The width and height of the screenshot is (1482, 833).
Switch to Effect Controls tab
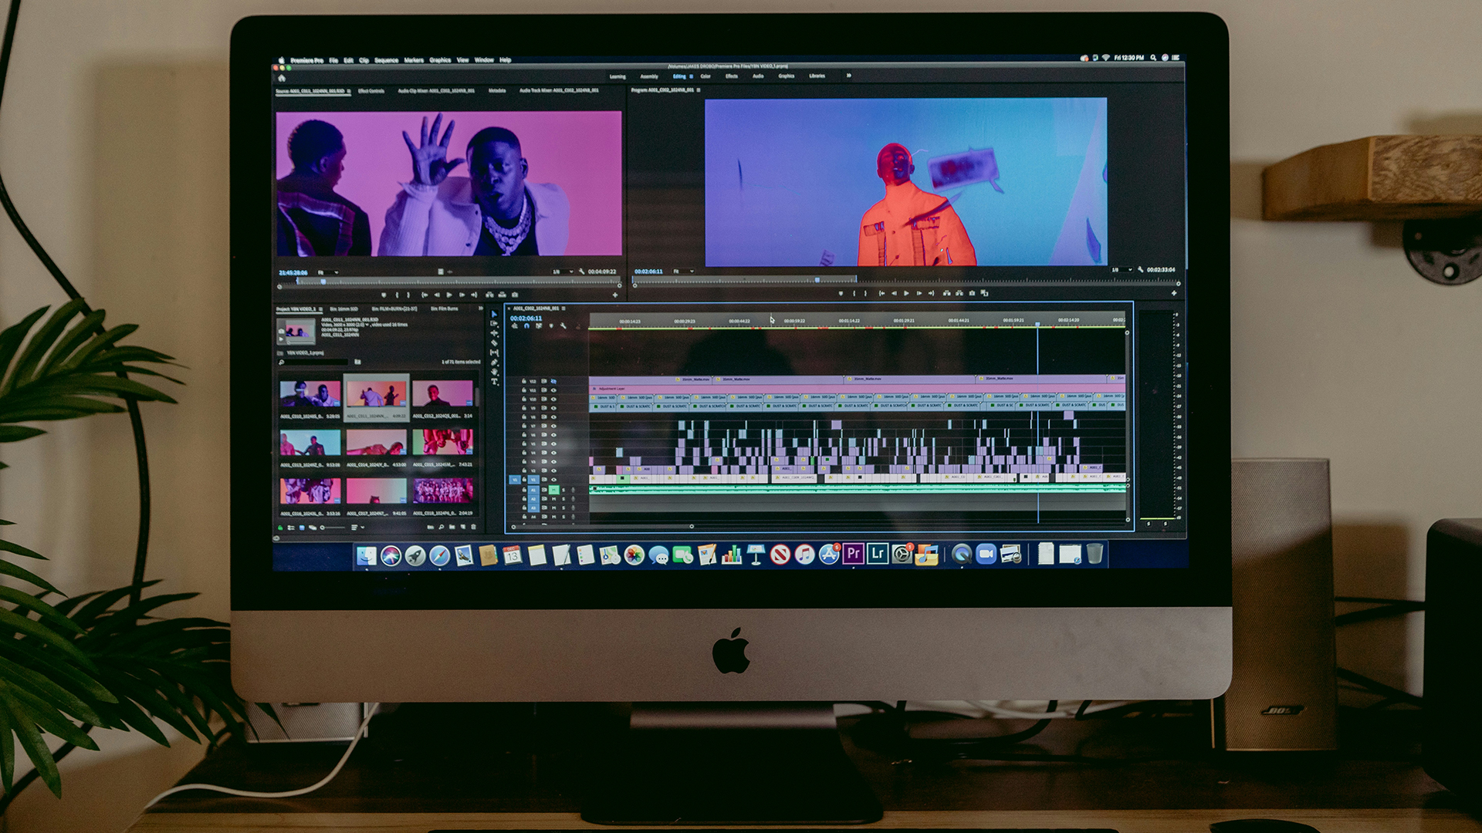pyautogui.click(x=371, y=91)
